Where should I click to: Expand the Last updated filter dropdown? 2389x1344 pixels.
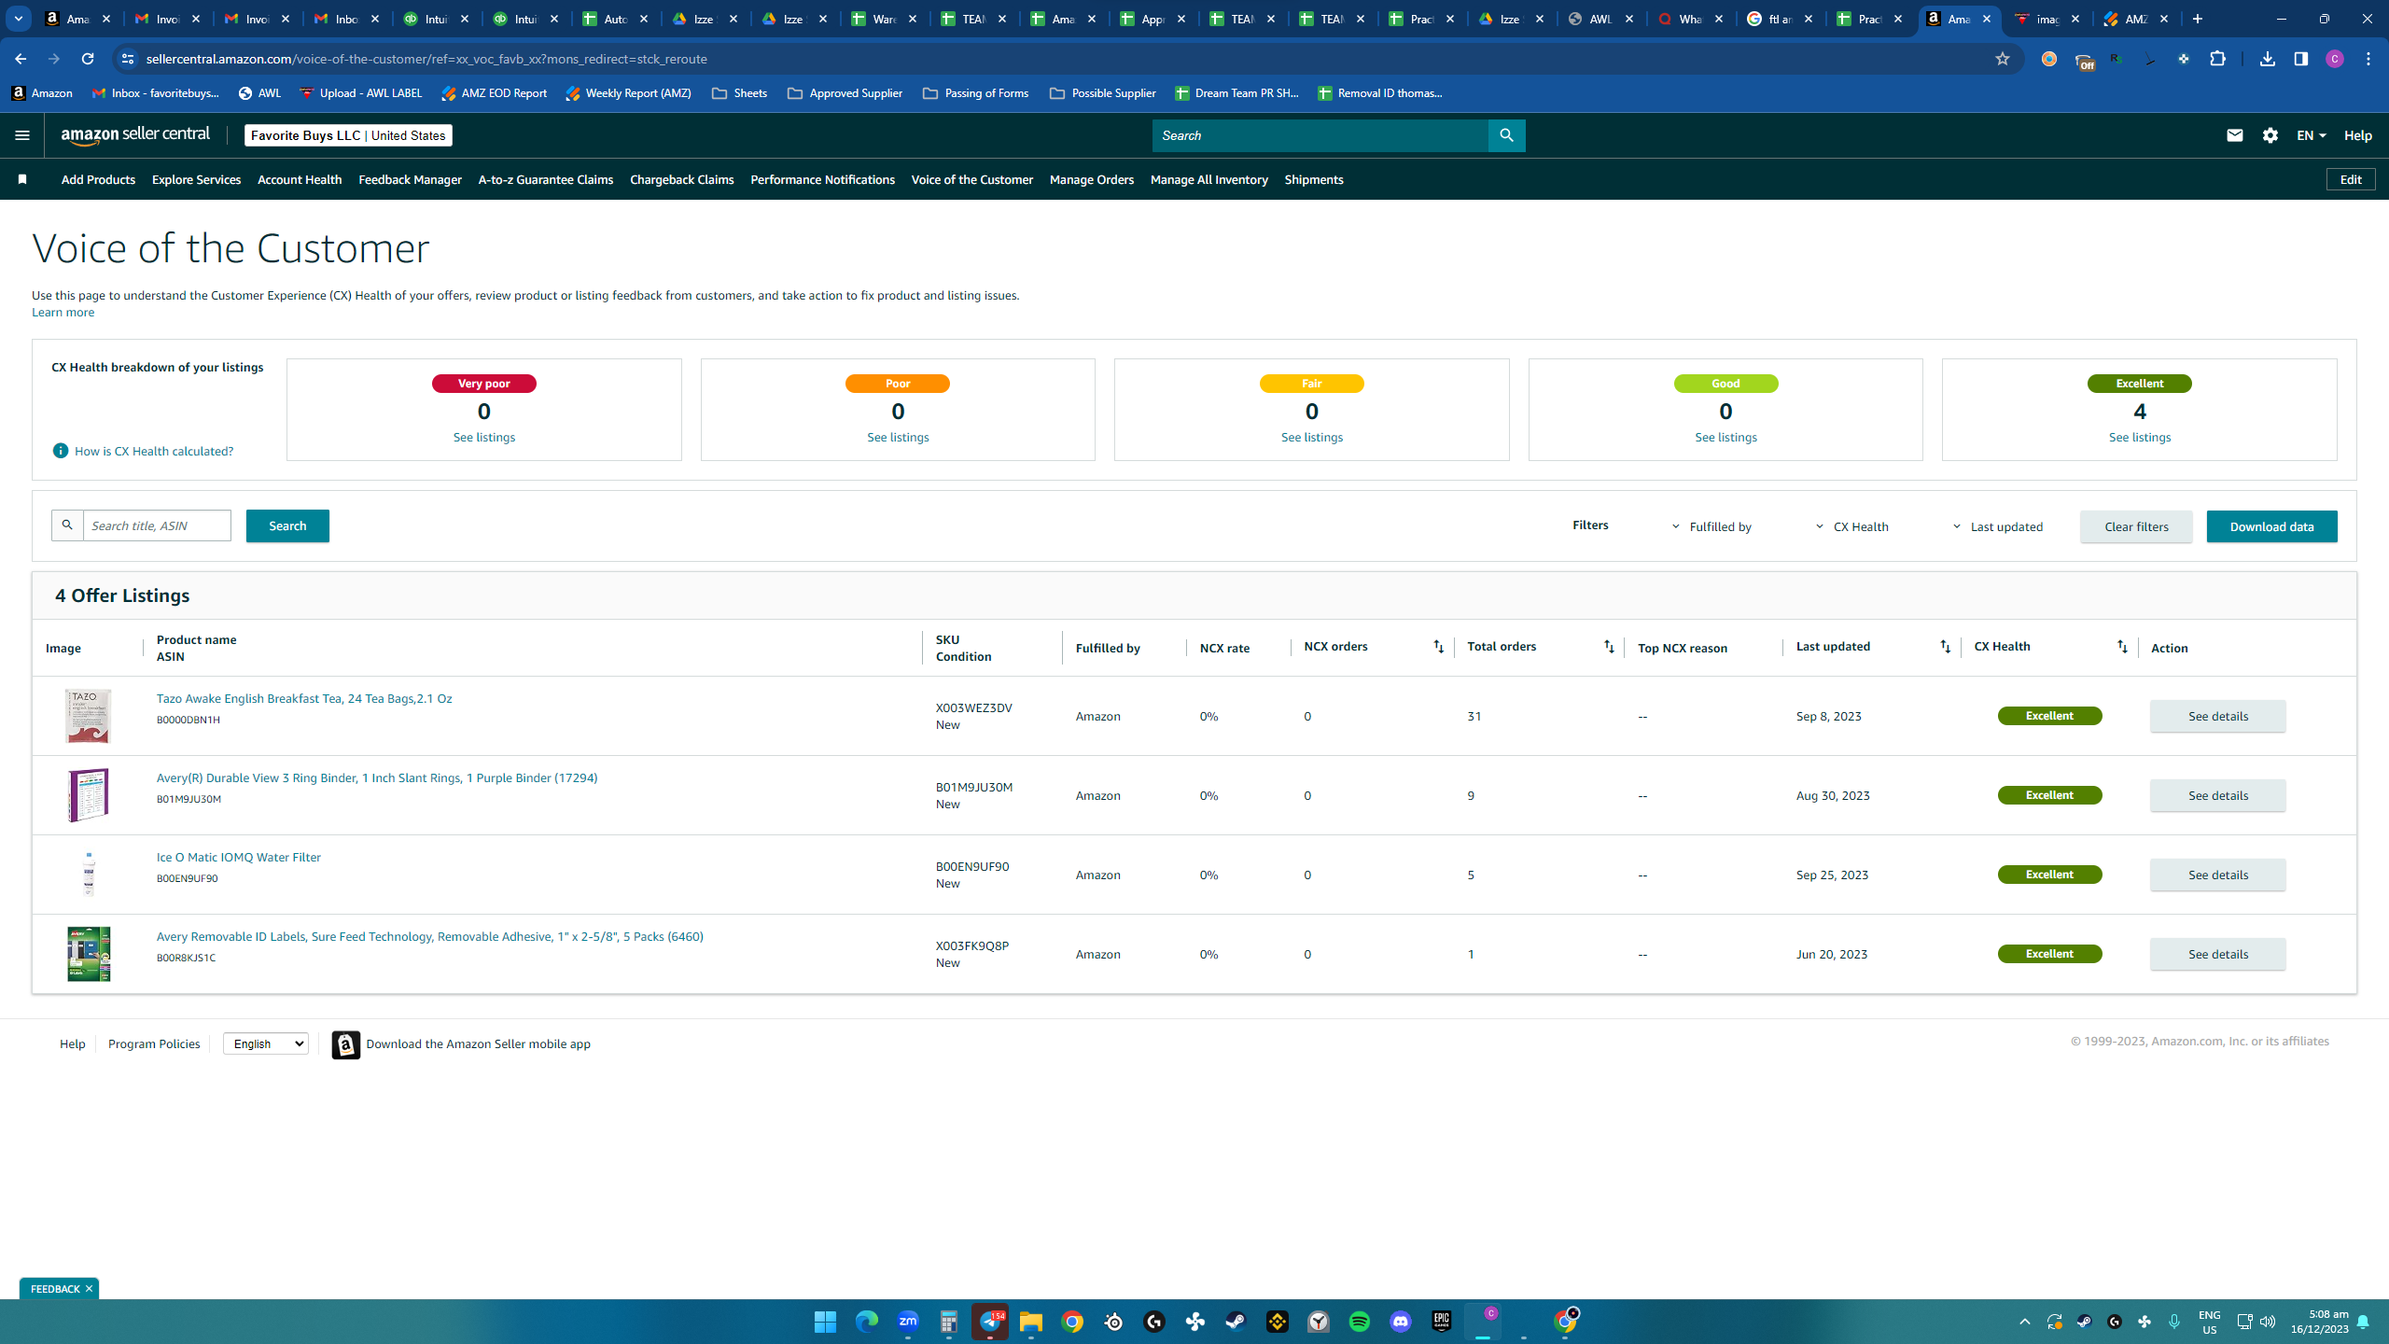pos(1997,526)
